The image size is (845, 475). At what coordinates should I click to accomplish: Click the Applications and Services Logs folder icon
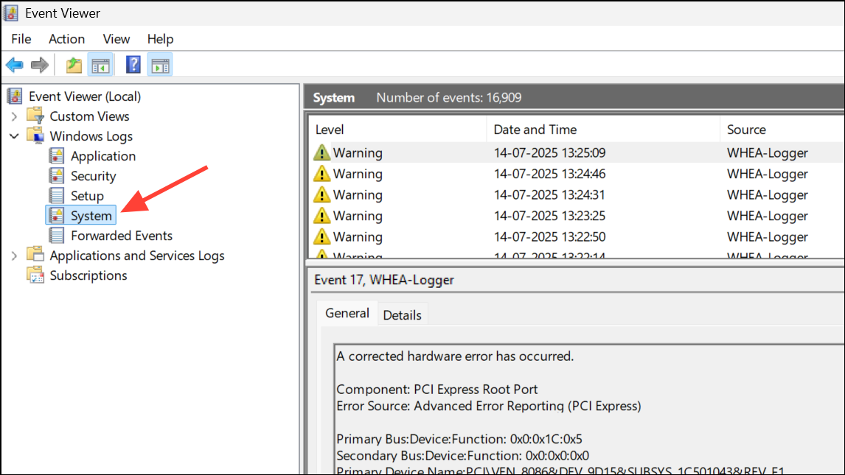[x=35, y=255]
